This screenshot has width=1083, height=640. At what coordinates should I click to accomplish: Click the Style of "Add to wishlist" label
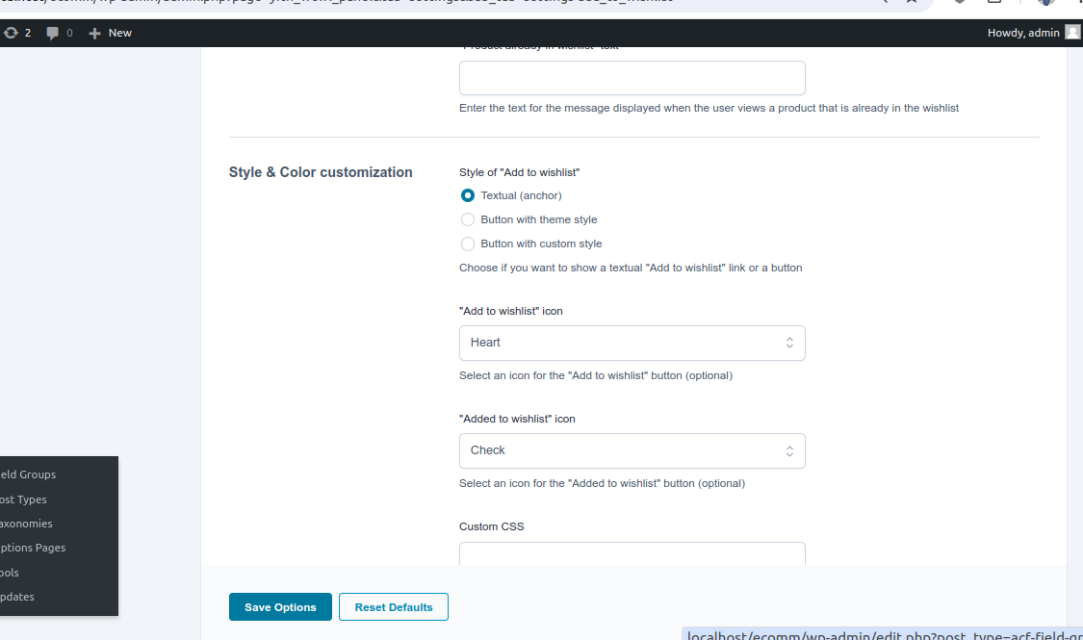tap(520, 172)
